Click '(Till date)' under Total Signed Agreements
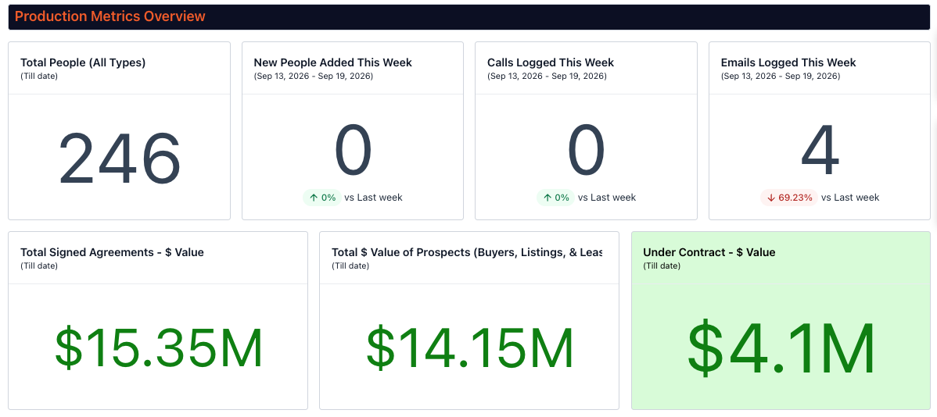The height and width of the screenshot is (417, 937). point(39,266)
